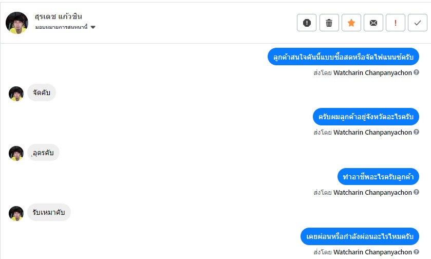Screen dimensions: 431x259
Task: Click the spam report octagon icon
Action: [x=307, y=23]
